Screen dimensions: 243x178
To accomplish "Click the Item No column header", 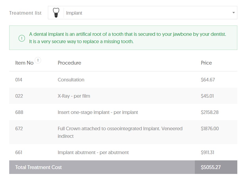I will tap(24, 63).
